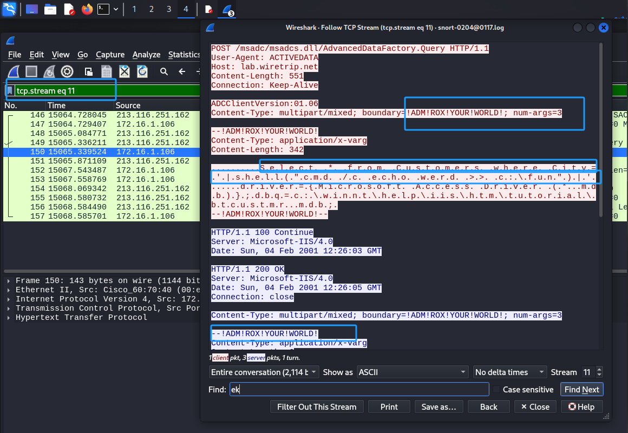Open the Capture menu
628x433 pixels.
[x=110, y=55]
